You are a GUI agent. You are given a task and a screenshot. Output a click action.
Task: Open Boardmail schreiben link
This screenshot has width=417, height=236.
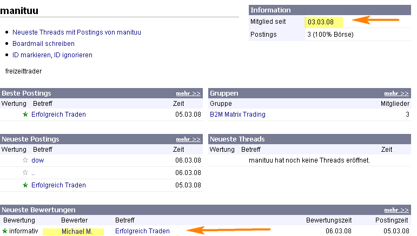point(43,44)
